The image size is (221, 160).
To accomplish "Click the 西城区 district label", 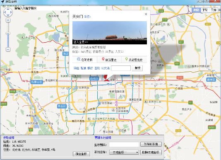I will 94,78.
